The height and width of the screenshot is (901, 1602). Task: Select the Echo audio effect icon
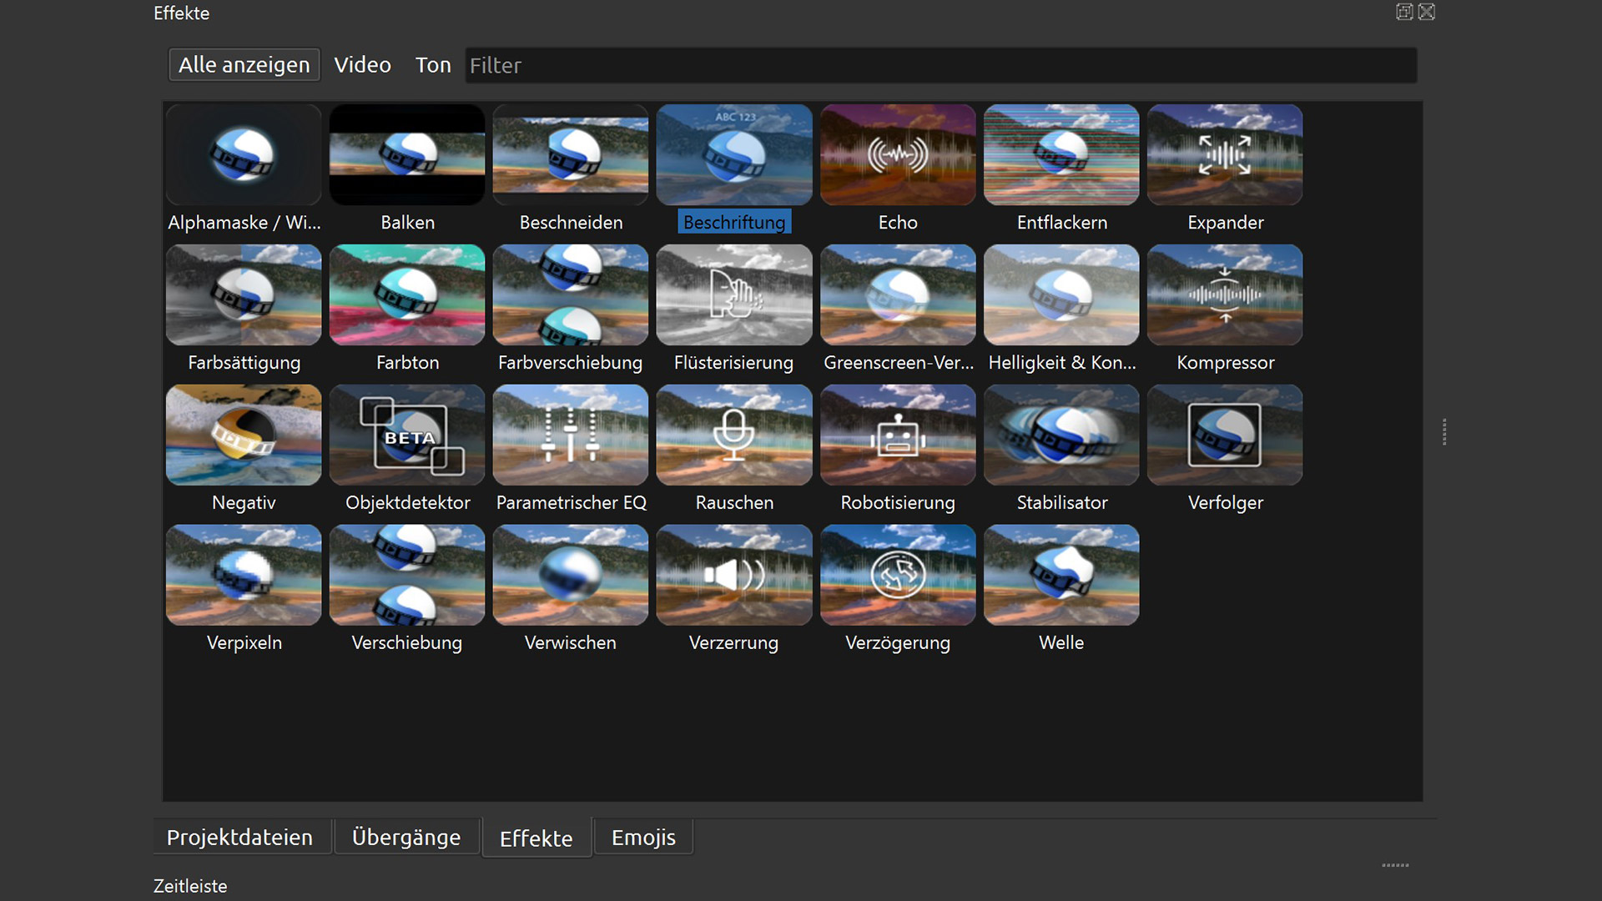tap(897, 155)
